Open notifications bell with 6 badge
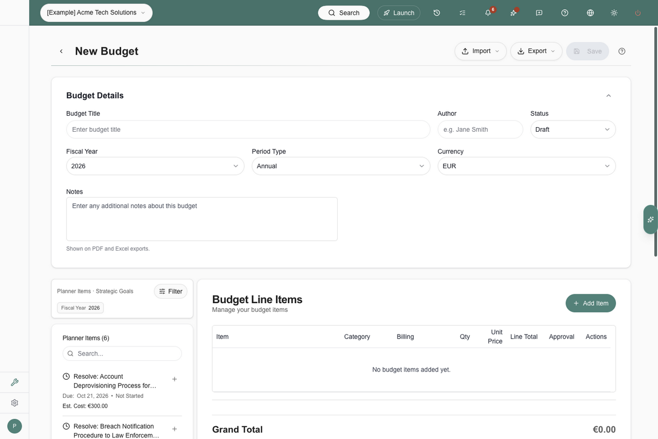 (x=488, y=13)
